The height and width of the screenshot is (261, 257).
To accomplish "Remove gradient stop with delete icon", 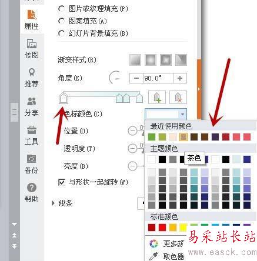I will click(x=178, y=97).
